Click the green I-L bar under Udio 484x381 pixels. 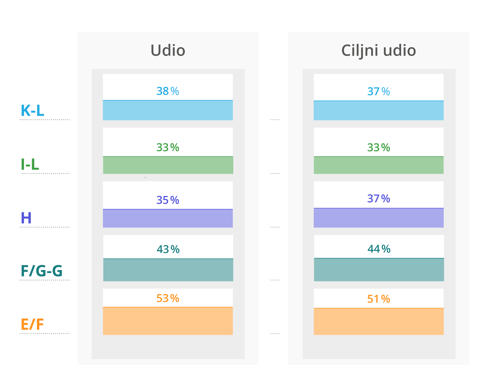[x=168, y=165]
